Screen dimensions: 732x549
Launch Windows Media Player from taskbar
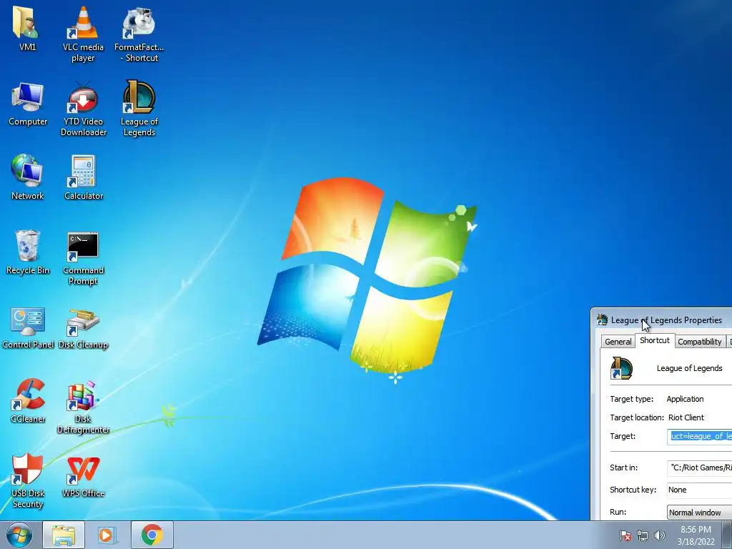[107, 535]
